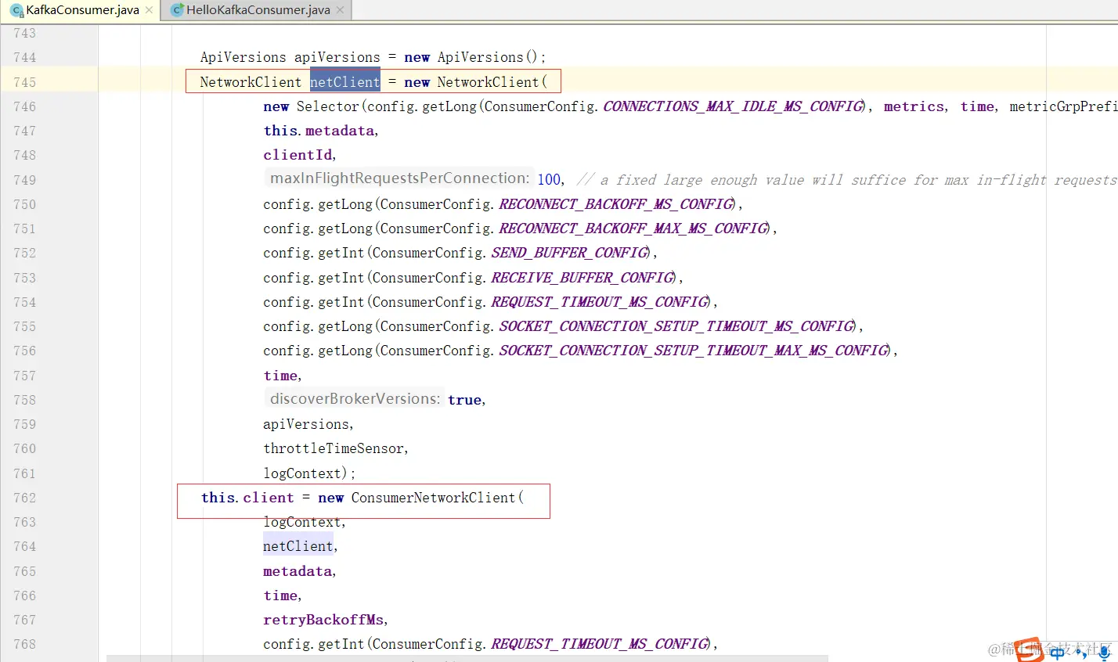
Task: Click RECEIVE_BUFFER_CONFIG constant on line 753
Action: (x=582, y=278)
